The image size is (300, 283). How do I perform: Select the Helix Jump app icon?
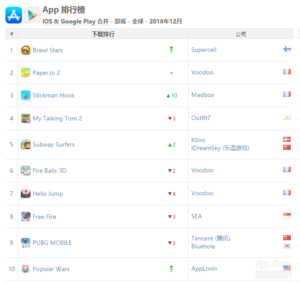[26, 194]
